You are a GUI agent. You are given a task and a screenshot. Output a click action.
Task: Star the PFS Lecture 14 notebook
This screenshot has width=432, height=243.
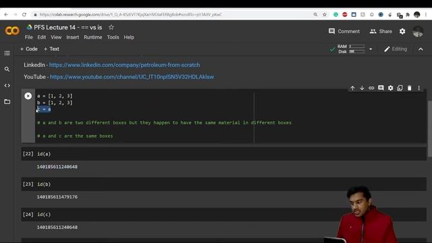111,27
